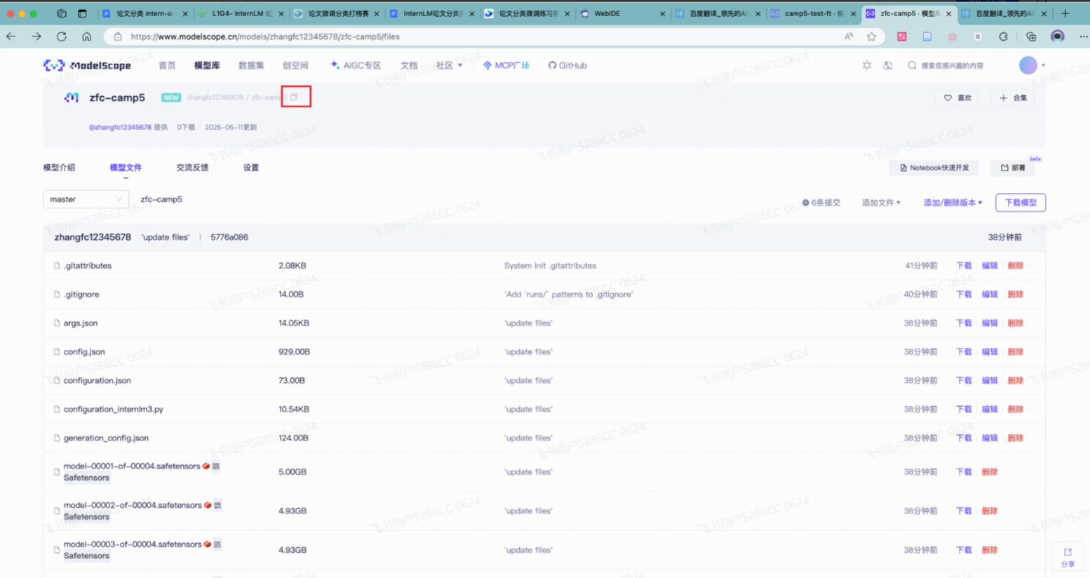1090x578 pixels.
Task: Click the red cube icon on model-00001 safetensors
Action: pos(206,466)
